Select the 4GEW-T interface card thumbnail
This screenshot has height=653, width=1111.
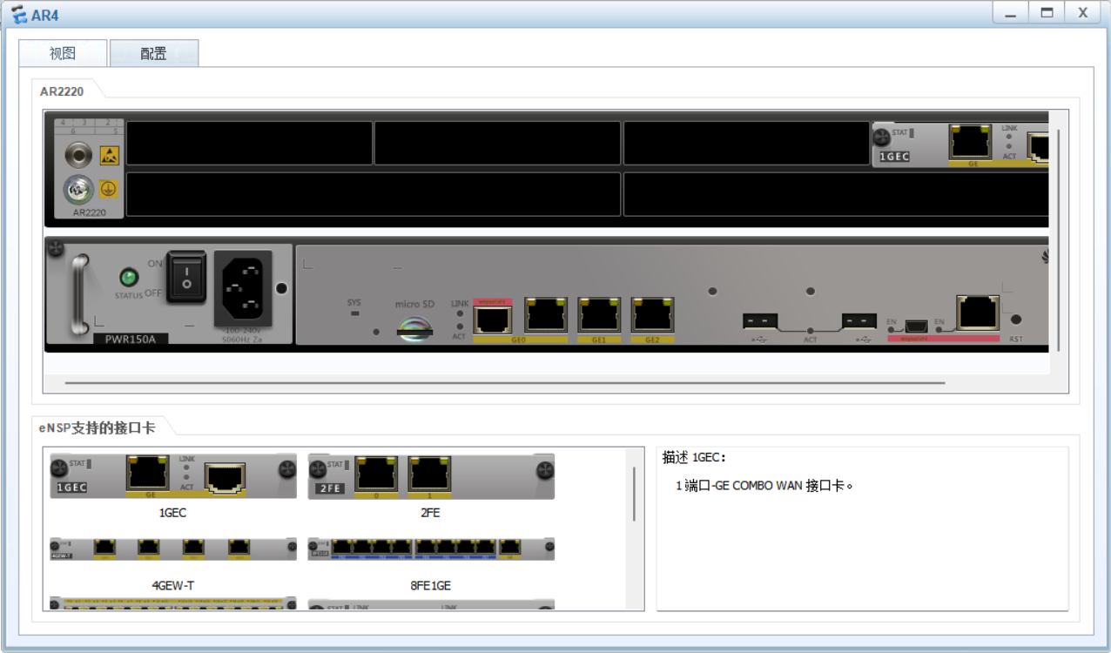coord(173,549)
